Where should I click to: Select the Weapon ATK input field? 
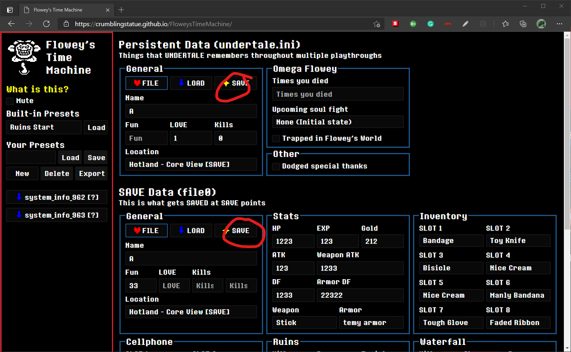(x=360, y=268)
